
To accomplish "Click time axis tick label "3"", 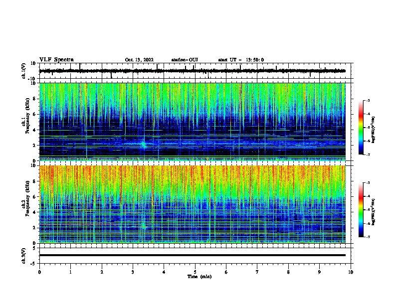I will [133, 272].
